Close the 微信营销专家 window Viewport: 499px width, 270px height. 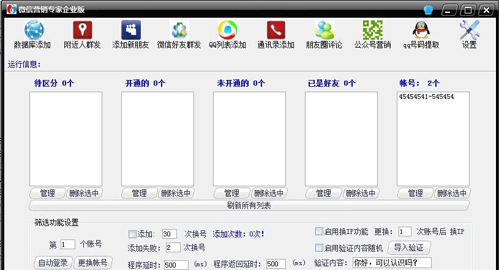click(486, 10)
